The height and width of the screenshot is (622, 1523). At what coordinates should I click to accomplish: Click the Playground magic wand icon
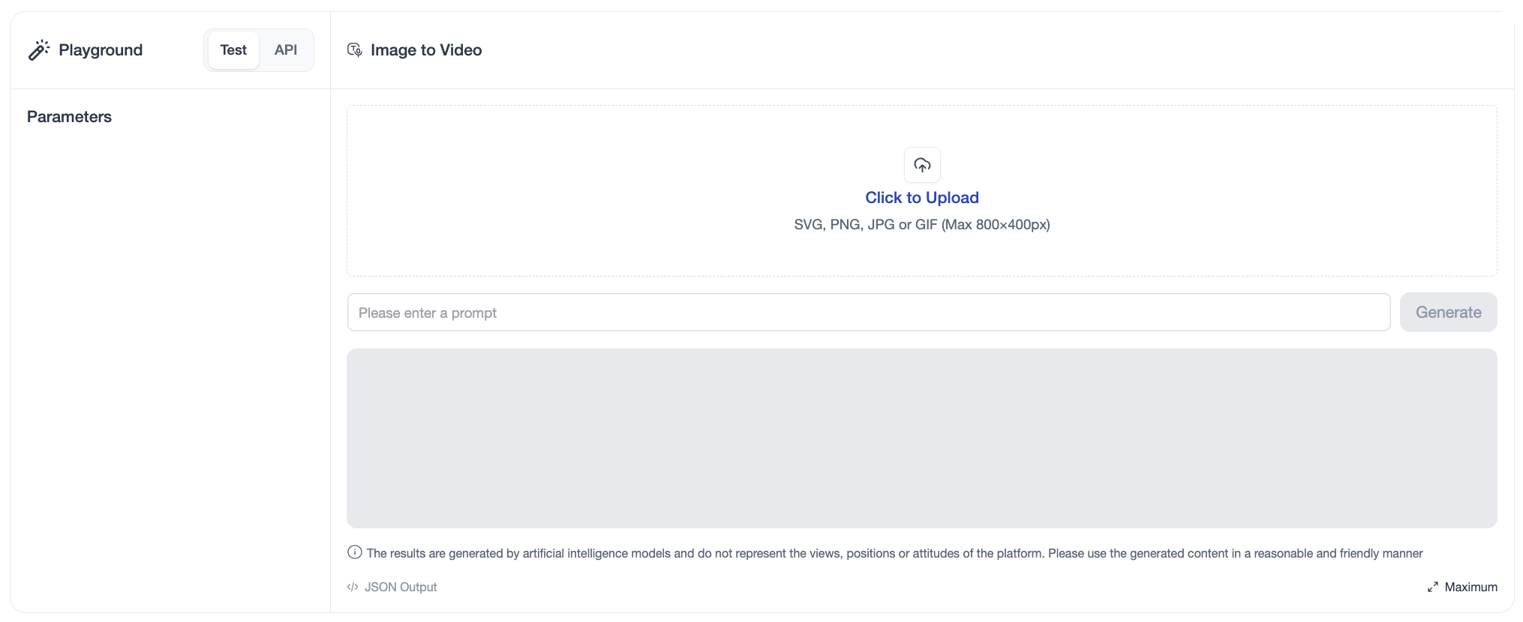pos(39,50)
